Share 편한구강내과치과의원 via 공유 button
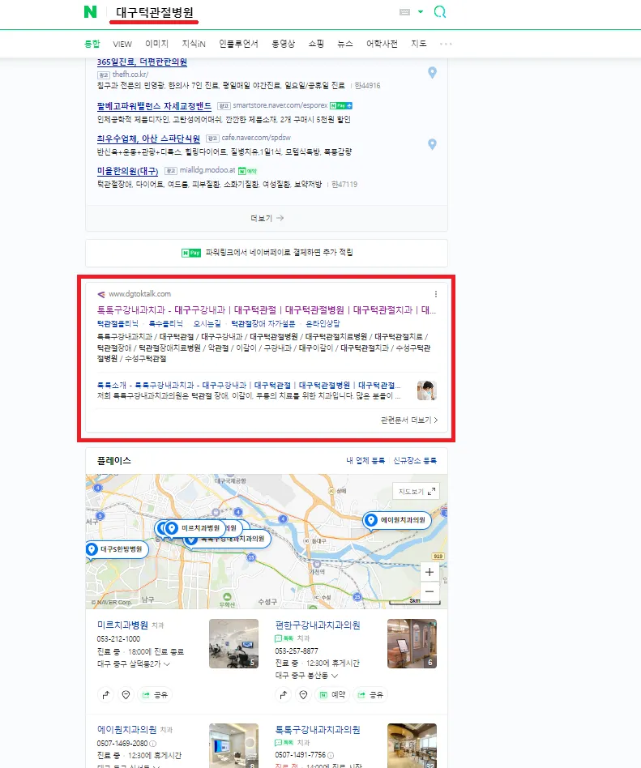 [x=370, y=694]
